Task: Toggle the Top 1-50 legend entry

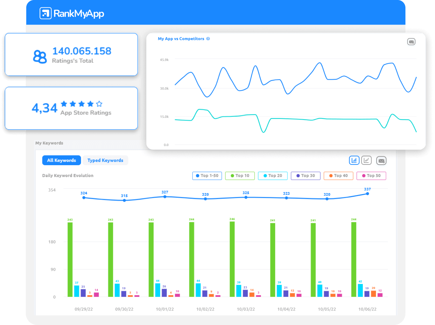Action: pos(207,176)
